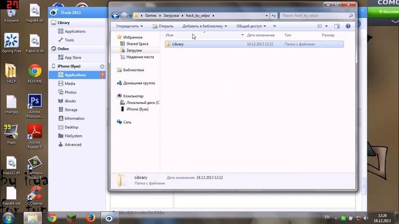399x224 pixels.
Task: Click the Library folder thumbnail in details pane
Action: coord(122,181)
